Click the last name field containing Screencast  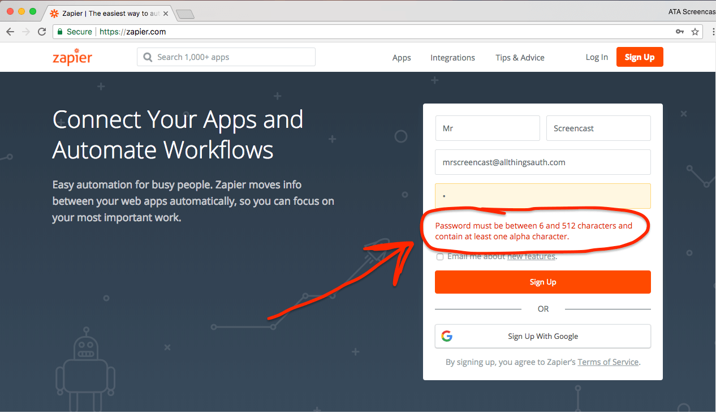598,128
